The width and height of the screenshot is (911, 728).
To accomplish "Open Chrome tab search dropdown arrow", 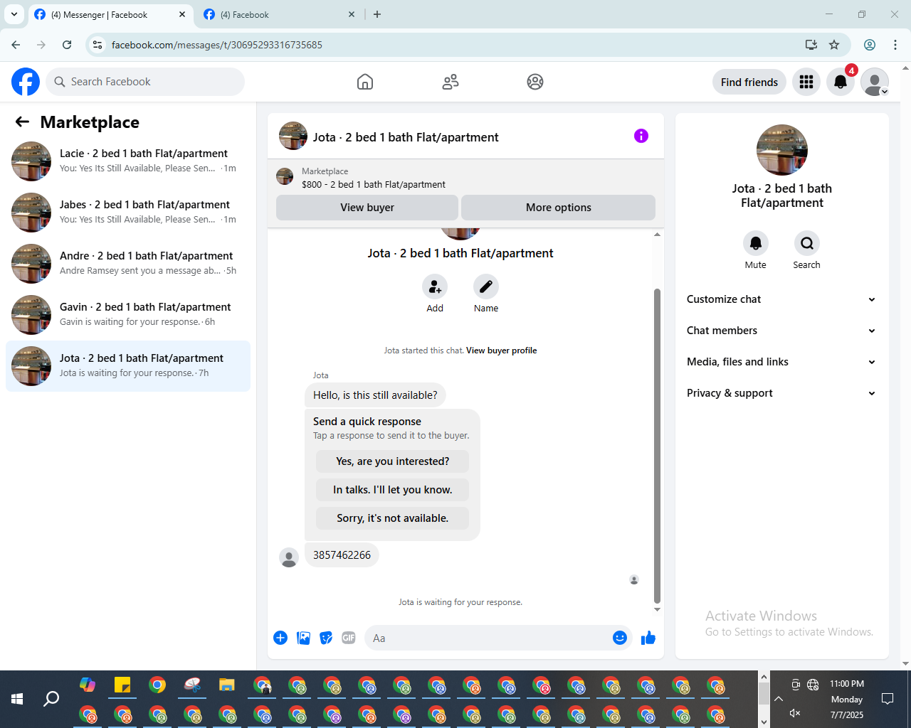I will 14,14.
